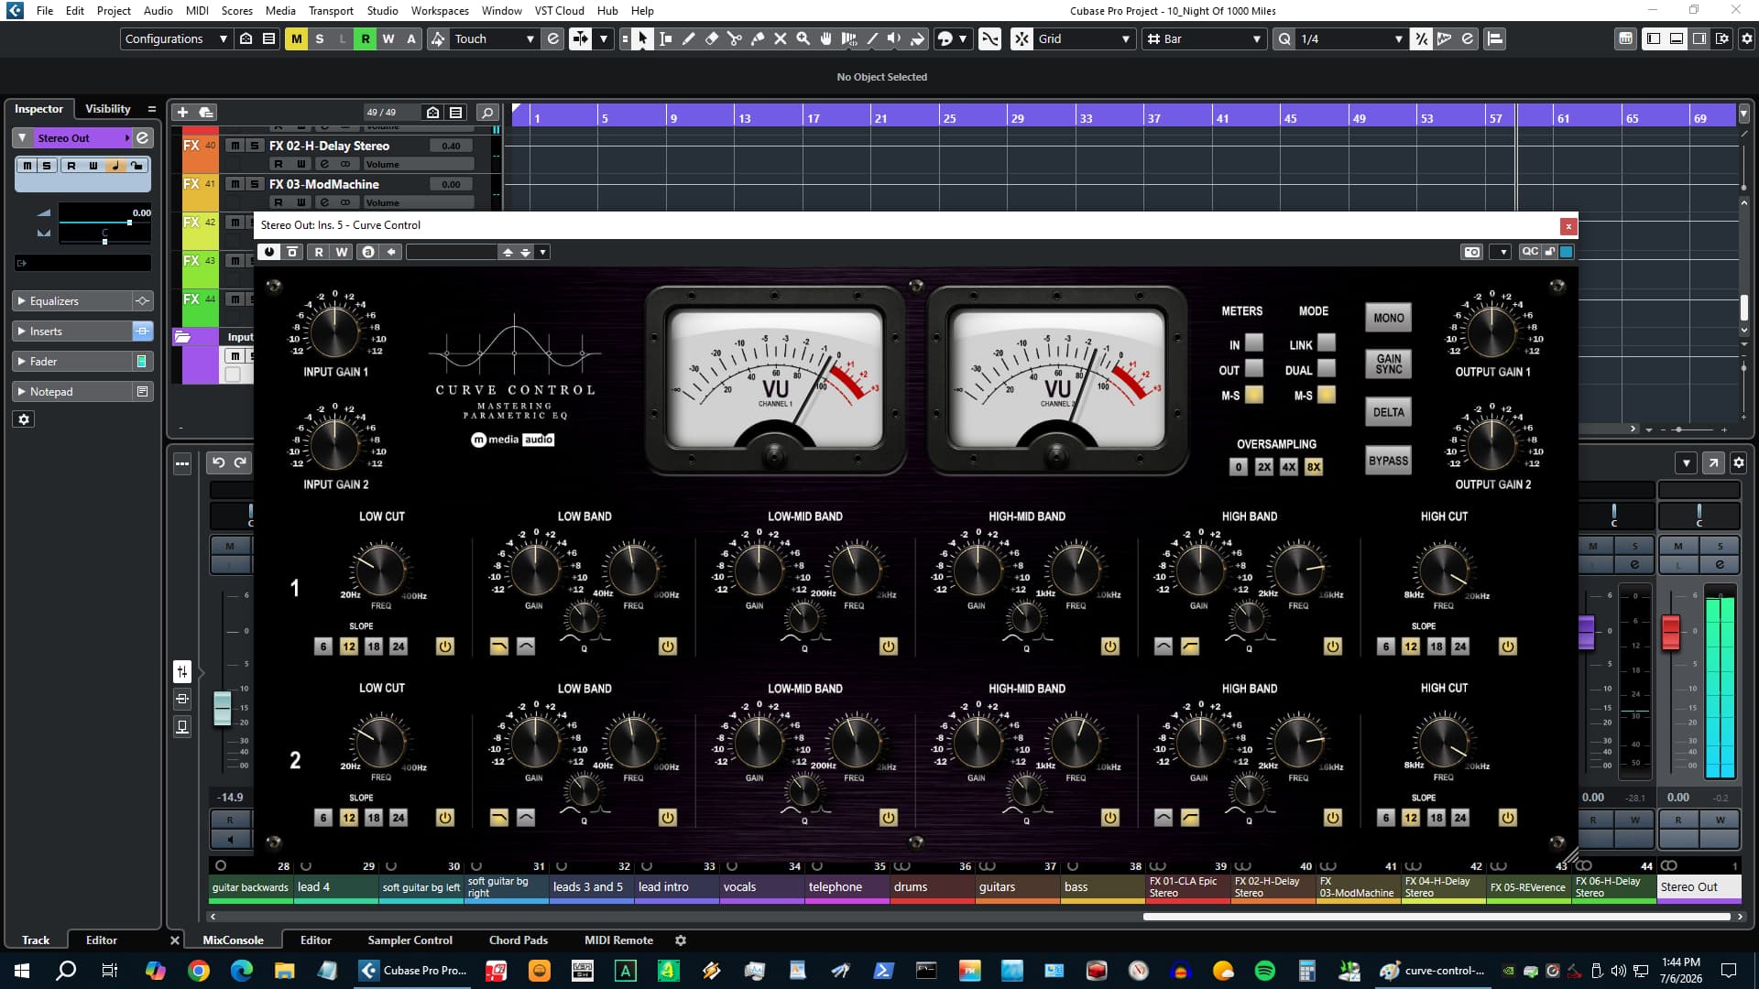The width and height of the screenshot is (1759, 989).
Task: Select the Range Selection tool
Action: [x=665, y=38]
